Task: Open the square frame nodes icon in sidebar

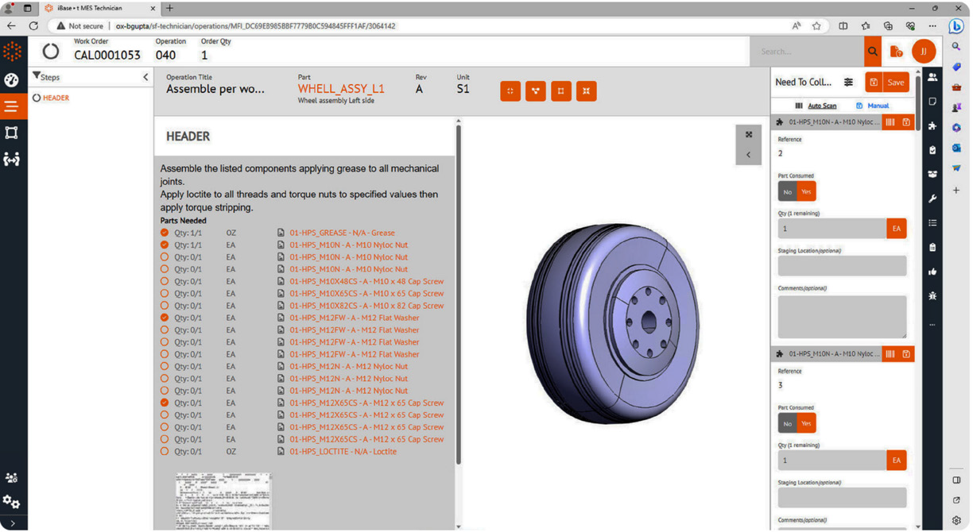Action: click(x=11, y=133)
